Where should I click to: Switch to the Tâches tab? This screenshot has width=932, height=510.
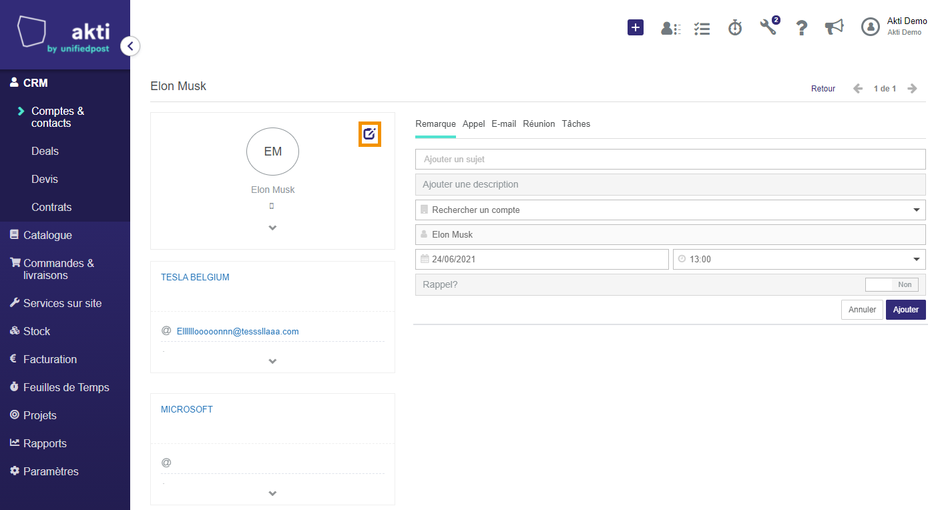click(x=576, y=124)
